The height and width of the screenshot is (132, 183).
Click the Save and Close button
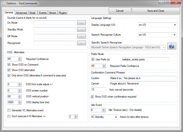click(156, 11)
